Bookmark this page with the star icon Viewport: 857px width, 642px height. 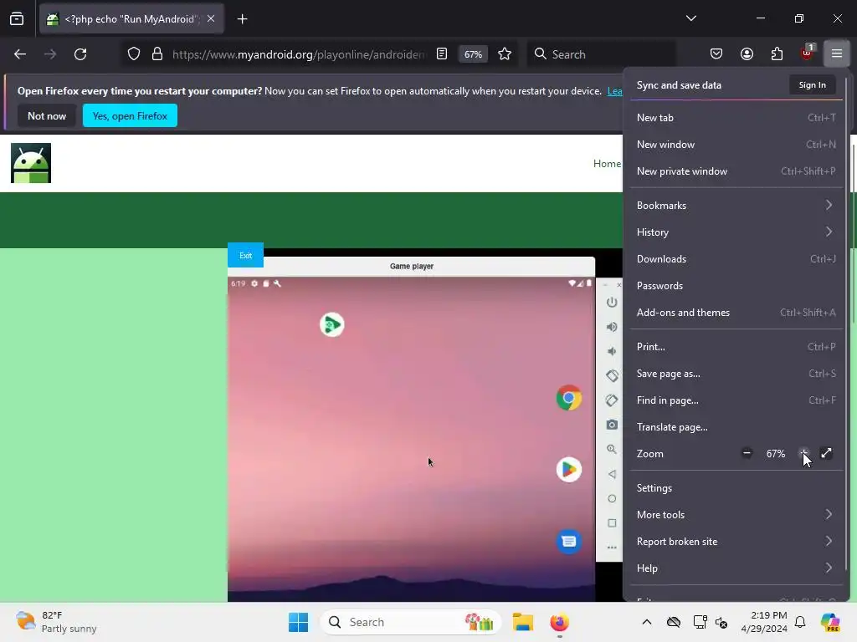[x=505, y=54]
